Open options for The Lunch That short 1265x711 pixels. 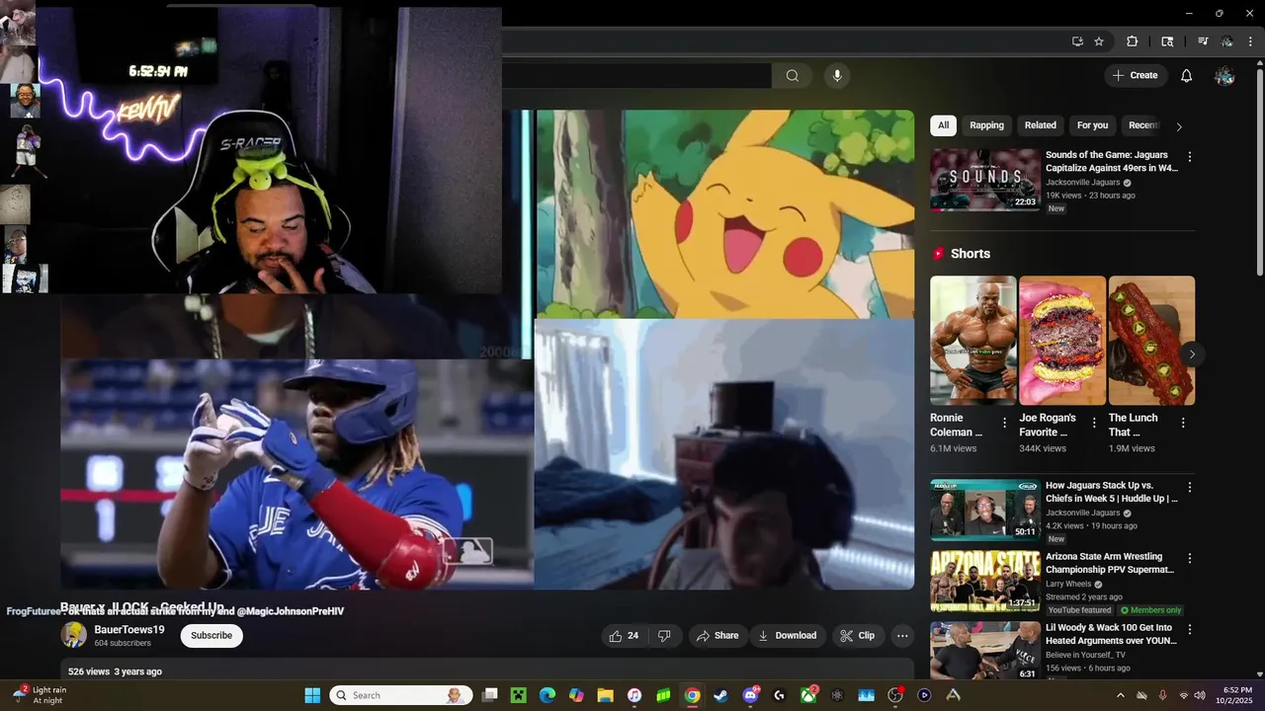(1183, 423)
